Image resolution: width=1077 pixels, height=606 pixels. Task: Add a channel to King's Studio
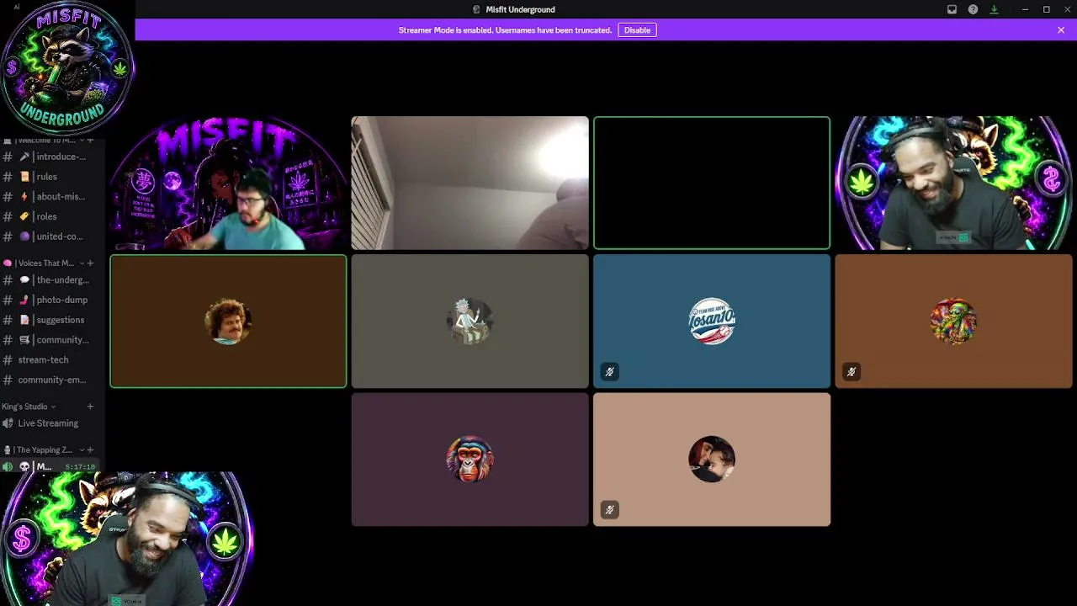pos(90,407)
